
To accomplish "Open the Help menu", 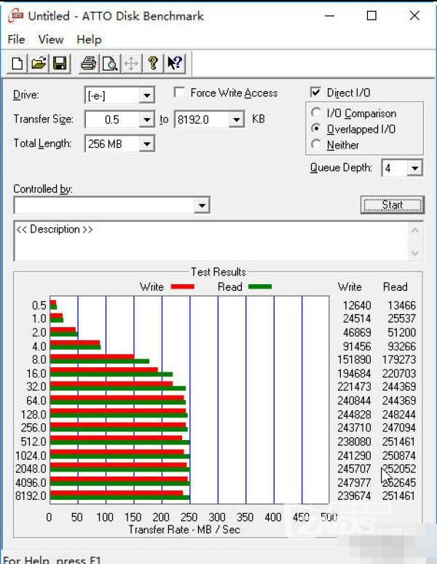I will click(89, 39).
